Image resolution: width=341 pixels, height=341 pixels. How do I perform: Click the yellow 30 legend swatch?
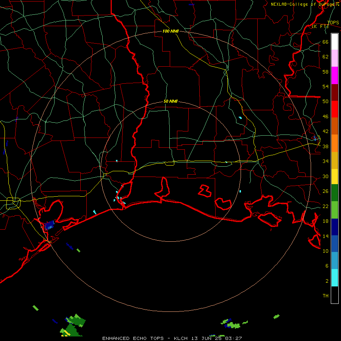(335, 176)
